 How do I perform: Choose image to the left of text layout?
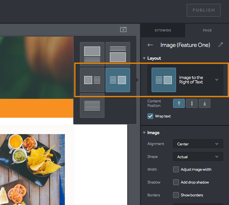(x=92, y=80)
